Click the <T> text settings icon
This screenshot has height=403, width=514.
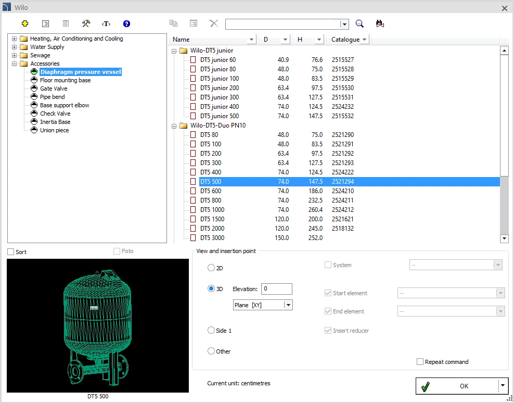[x=106, y=23]
